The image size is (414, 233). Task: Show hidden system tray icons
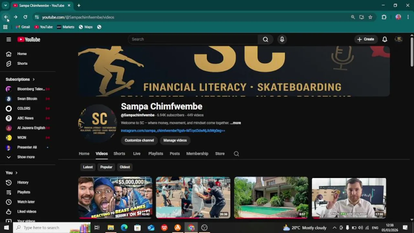pos(334,227)
